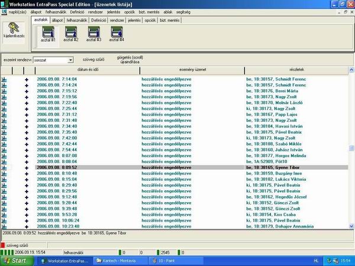Switch to the biz. mentés tab

(170, 20)
